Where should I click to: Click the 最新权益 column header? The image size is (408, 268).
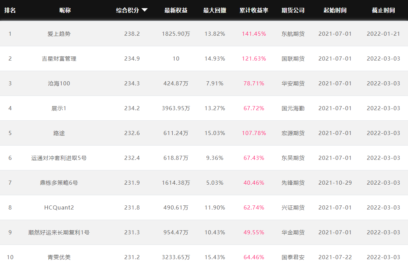(176, 11)
